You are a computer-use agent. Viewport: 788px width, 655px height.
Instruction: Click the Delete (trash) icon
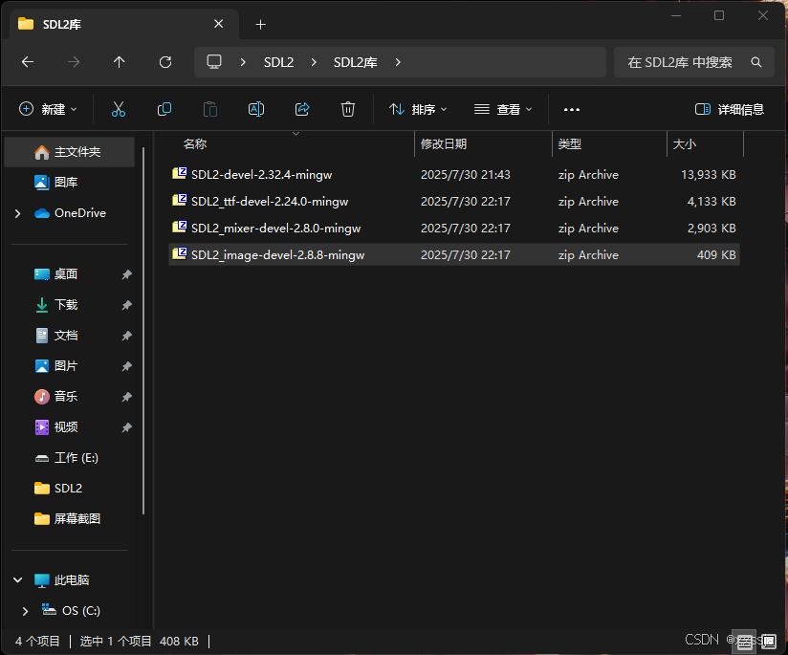347,108
